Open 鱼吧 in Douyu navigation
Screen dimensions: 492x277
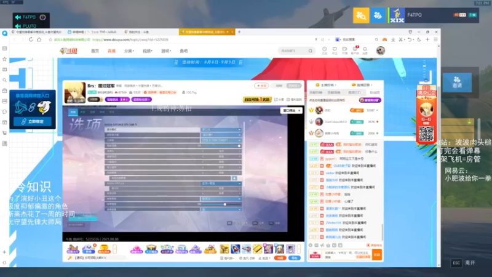pos(183,51)
